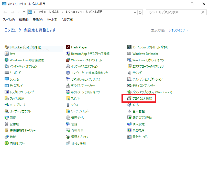Viewport: 210px width, 179px height.
Task: Expand the address bar history dropdown
Action: click(x=135, y=12)
